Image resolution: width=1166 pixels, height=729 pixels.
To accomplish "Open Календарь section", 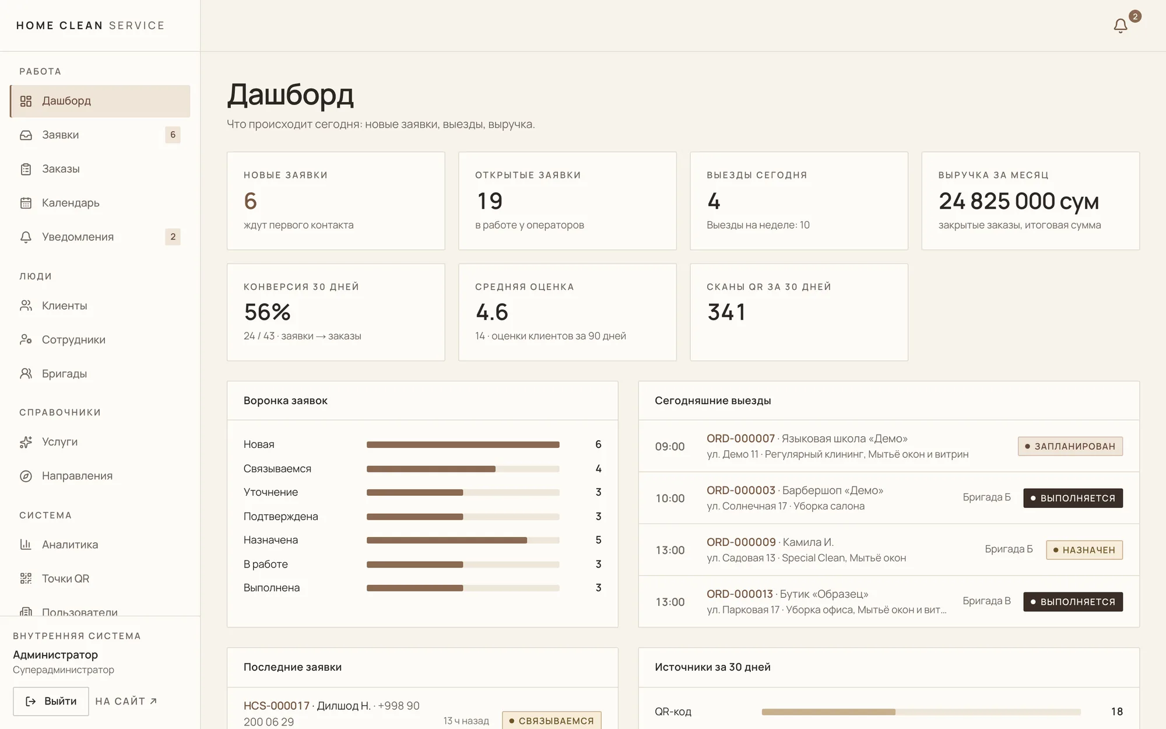I will [x=100, y=203].
